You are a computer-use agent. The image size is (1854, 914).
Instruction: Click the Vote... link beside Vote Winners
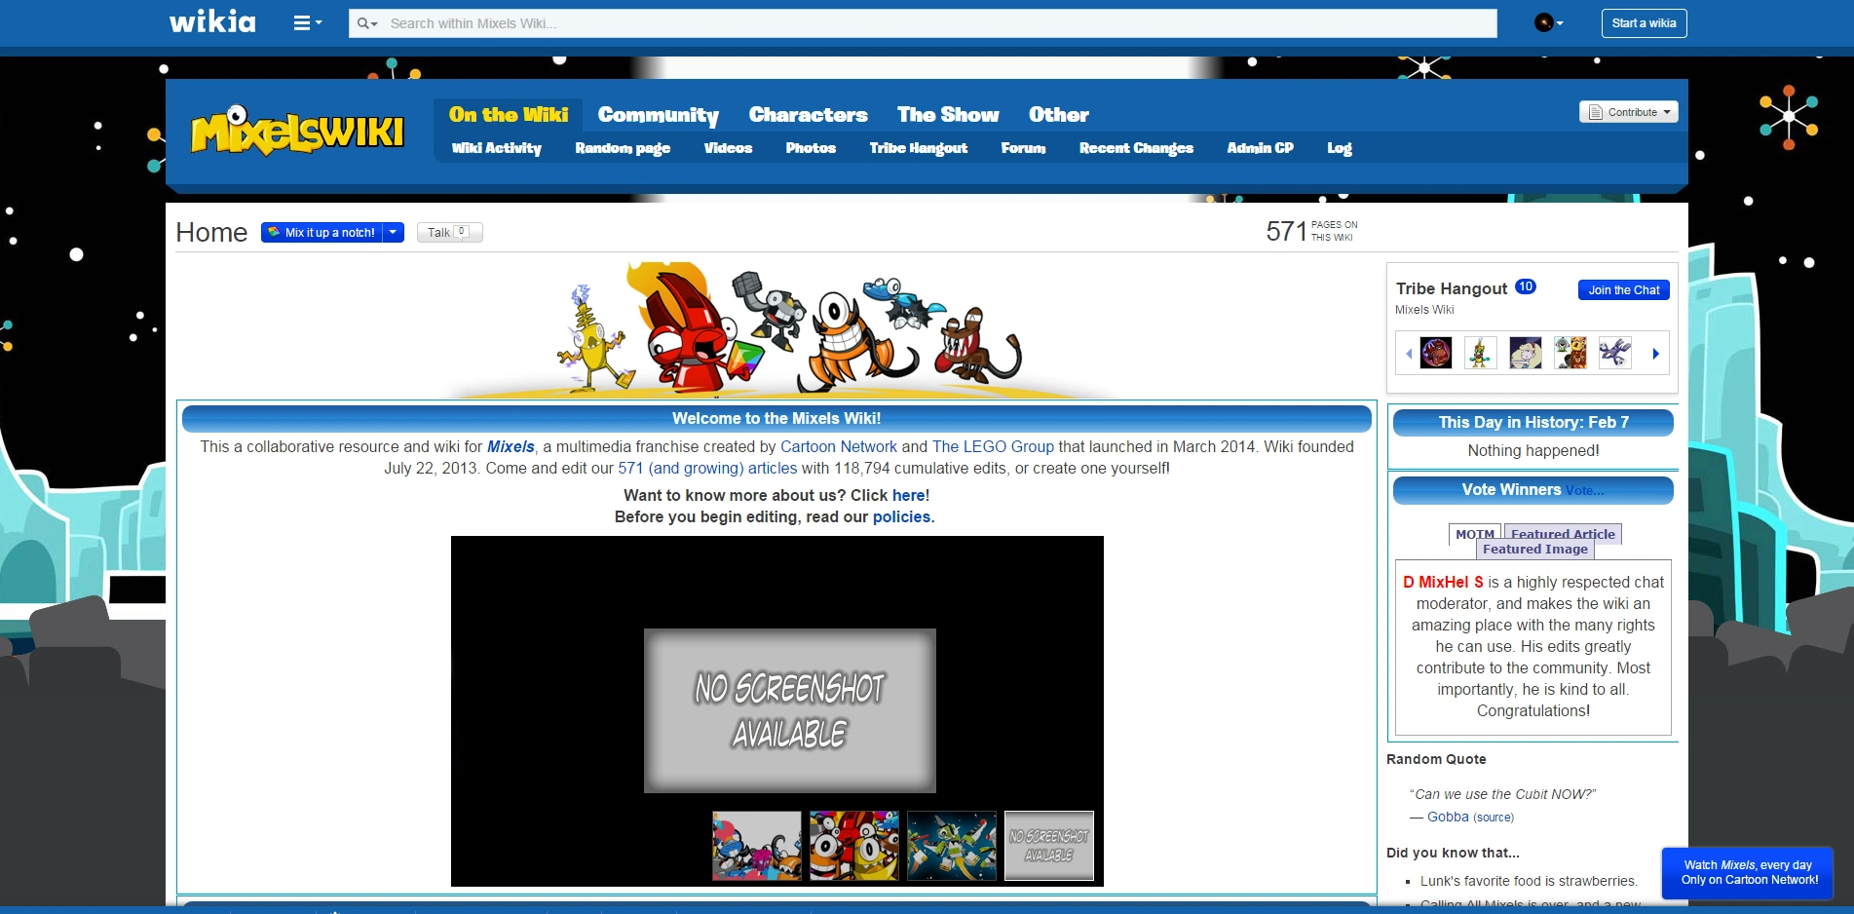[1584, 491]
